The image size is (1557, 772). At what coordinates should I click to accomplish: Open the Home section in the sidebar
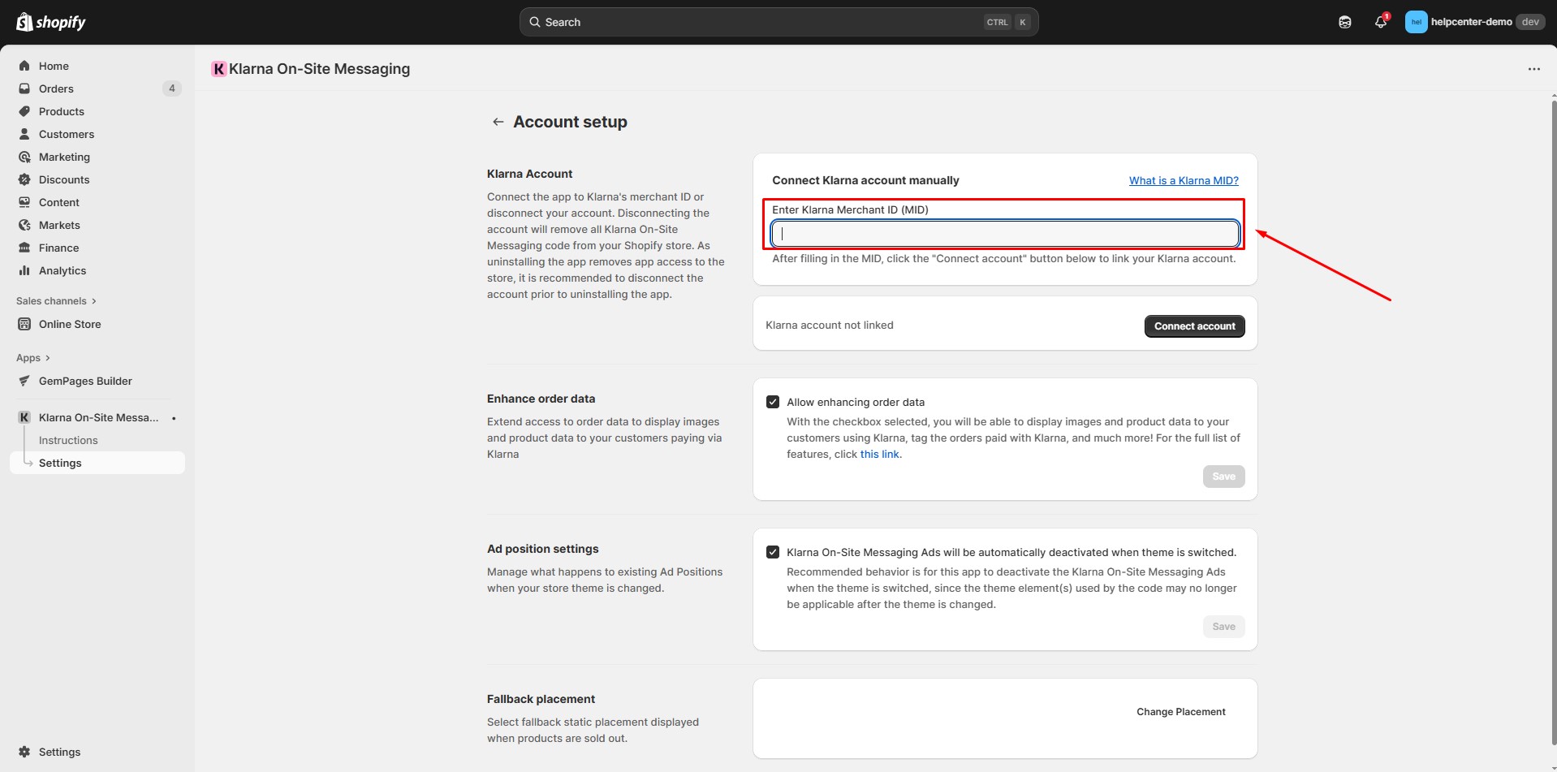(54, 66)
